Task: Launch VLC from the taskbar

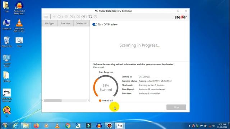Action: pos(57,126)
